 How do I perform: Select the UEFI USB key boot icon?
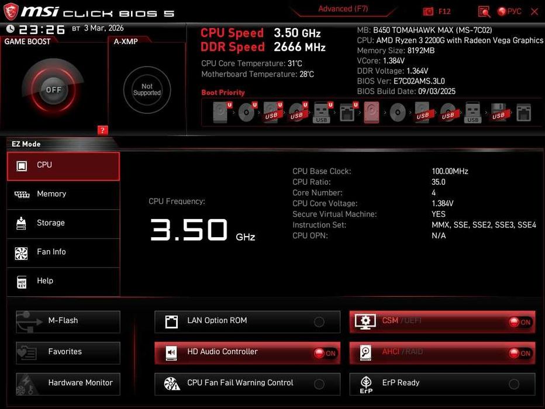tap(323, 112)
